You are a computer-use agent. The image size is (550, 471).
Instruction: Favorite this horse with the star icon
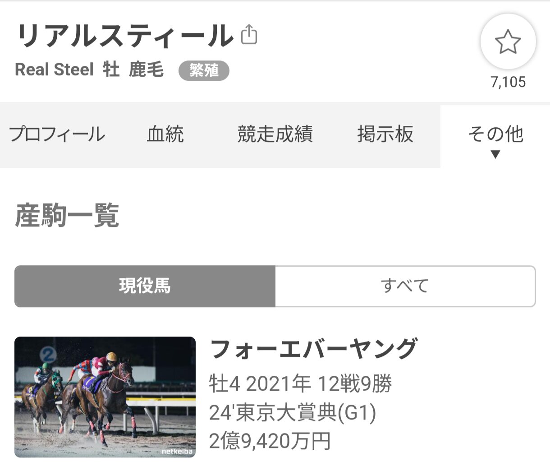pyautogui.click(x=508, y=42)
